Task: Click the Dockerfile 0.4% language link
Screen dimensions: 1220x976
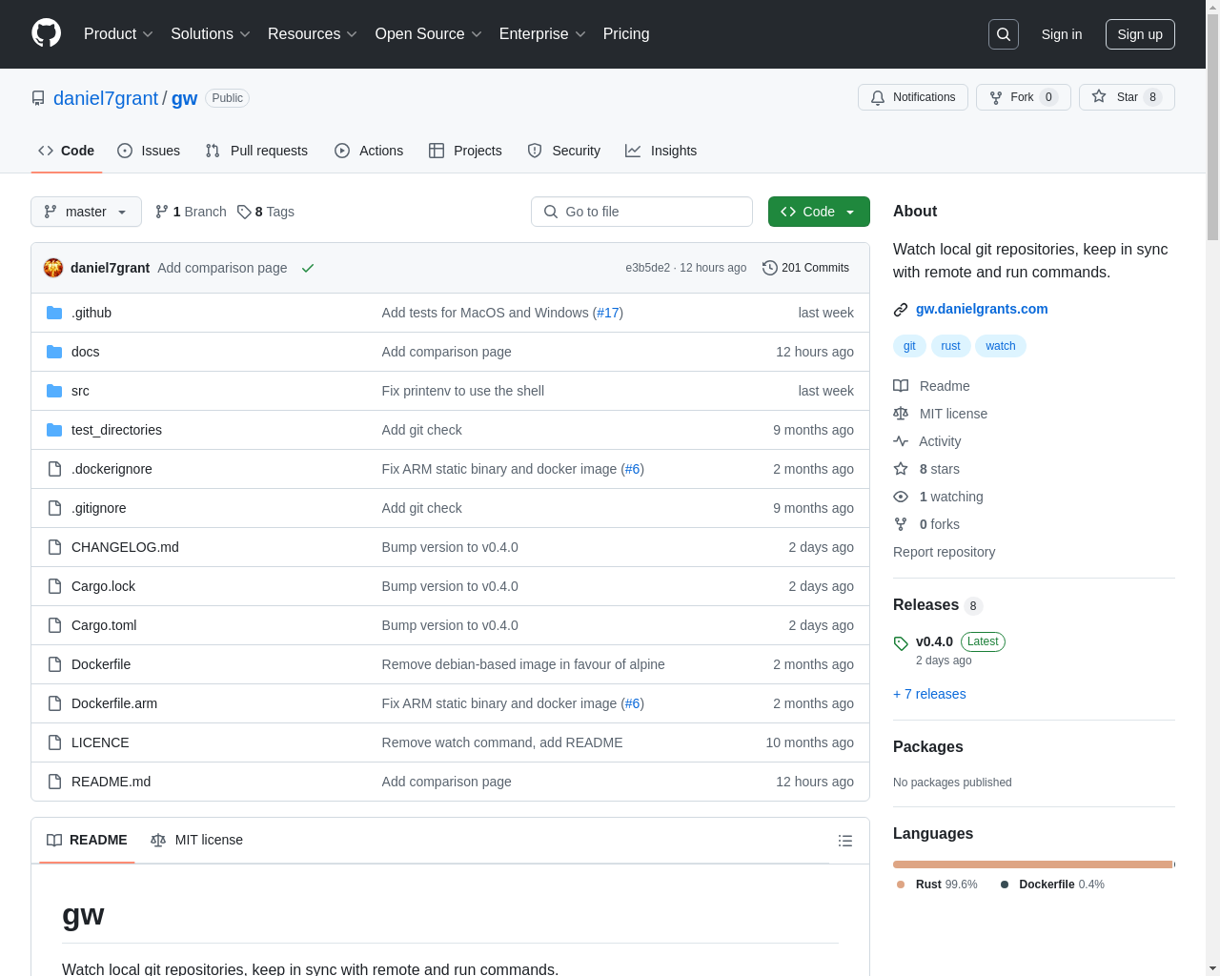Action: 1052,884
